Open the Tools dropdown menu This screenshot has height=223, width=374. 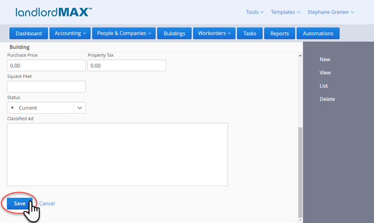pyautogui.click(x=255, y=12)
